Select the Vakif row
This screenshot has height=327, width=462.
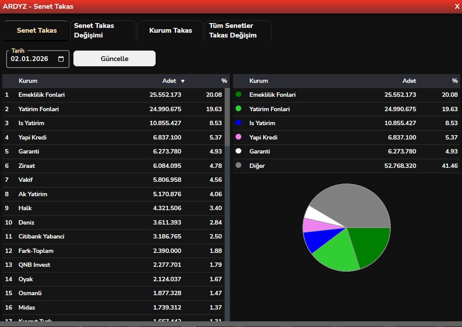(x=114, y=180)
